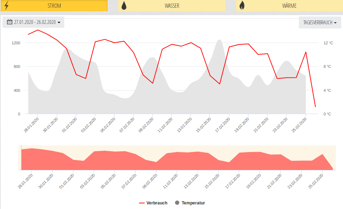
Task: Click the navigator's left range handle
Action: pos(22,158)
